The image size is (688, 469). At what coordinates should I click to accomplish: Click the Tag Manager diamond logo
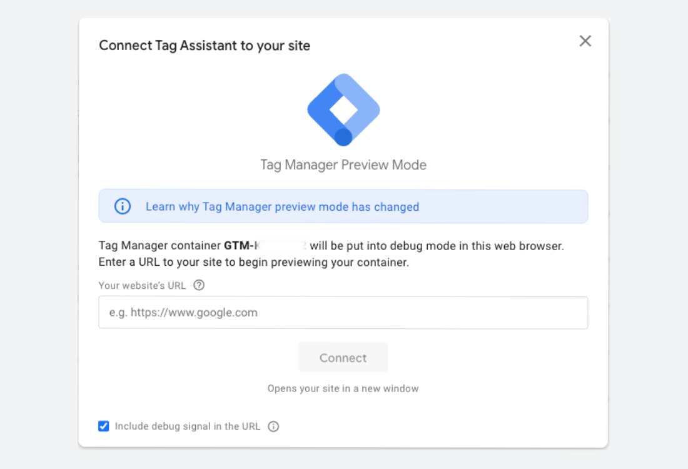click(343, 109)
